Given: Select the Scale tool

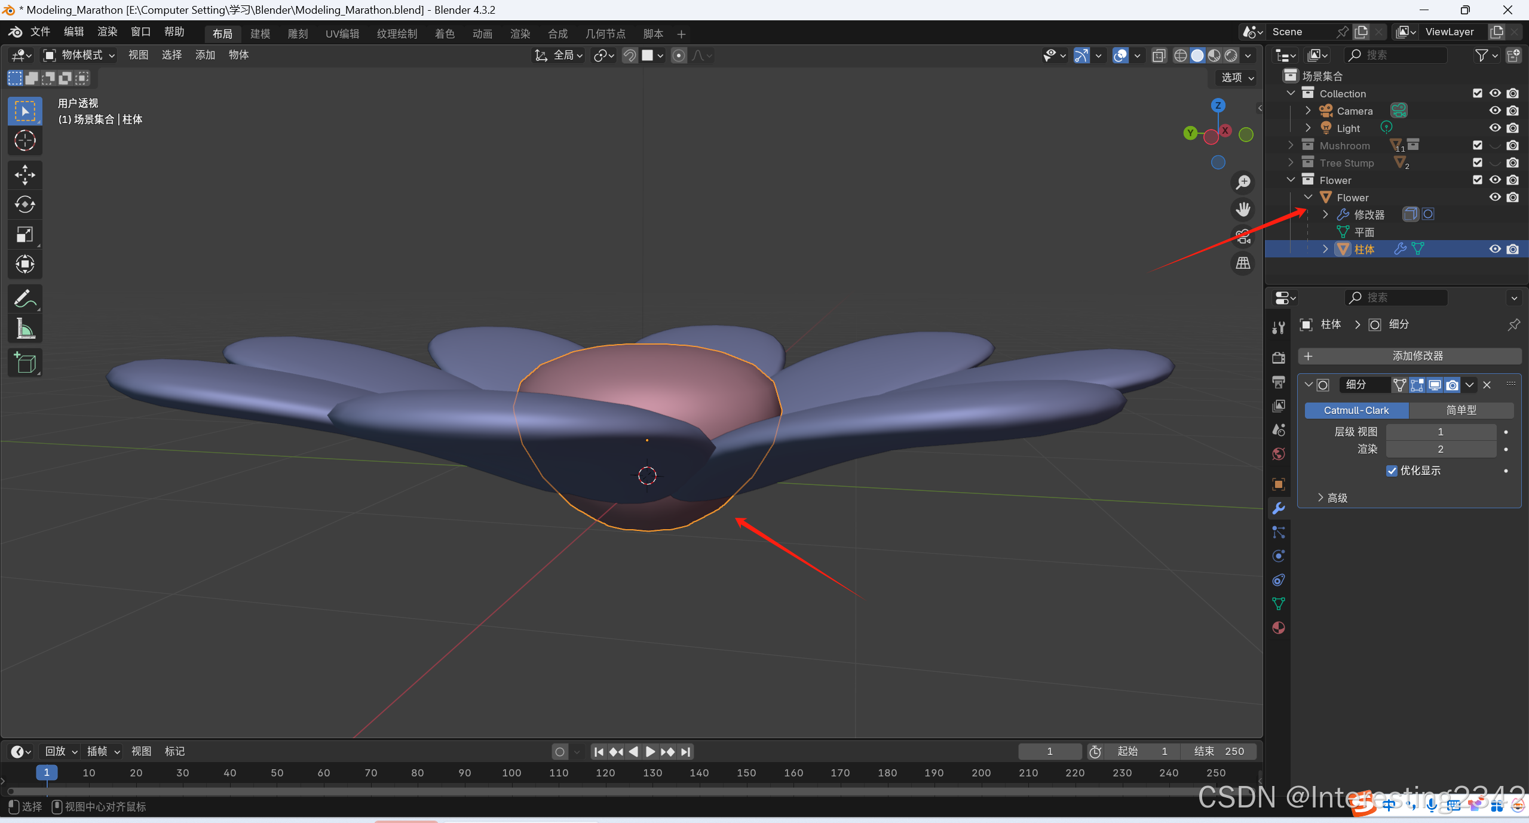Looking at the screenshot, I should (24, 234).
